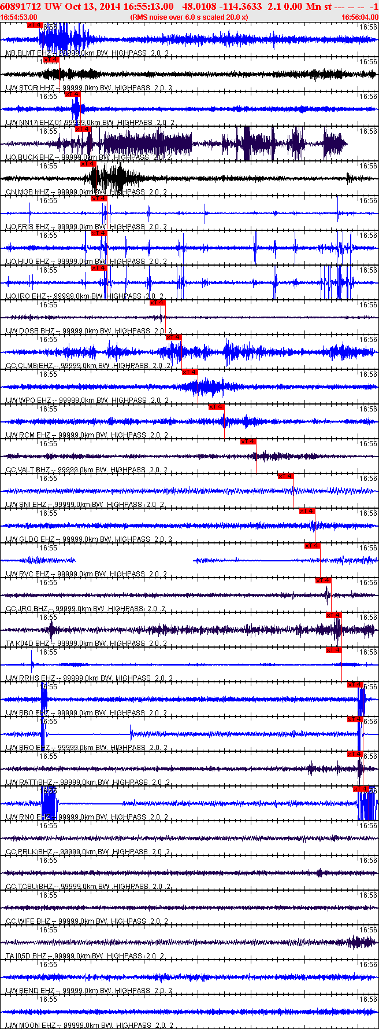Click the '(RMS noise over 6.0 s scaled 20.0 x)' note
Viewport: 379px width, 1029px height.
(x=189, y=17)
